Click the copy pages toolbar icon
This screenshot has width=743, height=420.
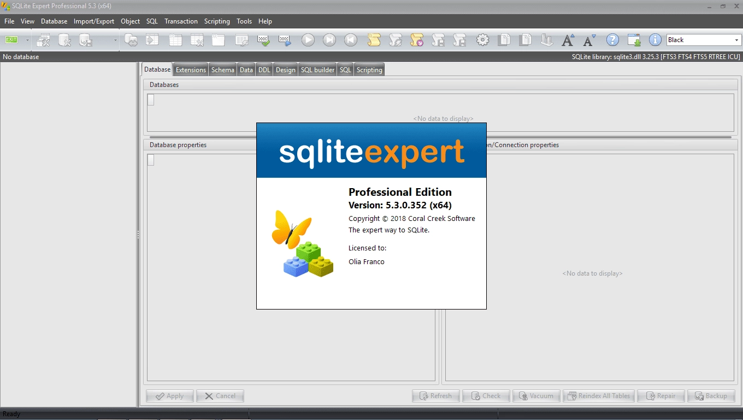504,40
